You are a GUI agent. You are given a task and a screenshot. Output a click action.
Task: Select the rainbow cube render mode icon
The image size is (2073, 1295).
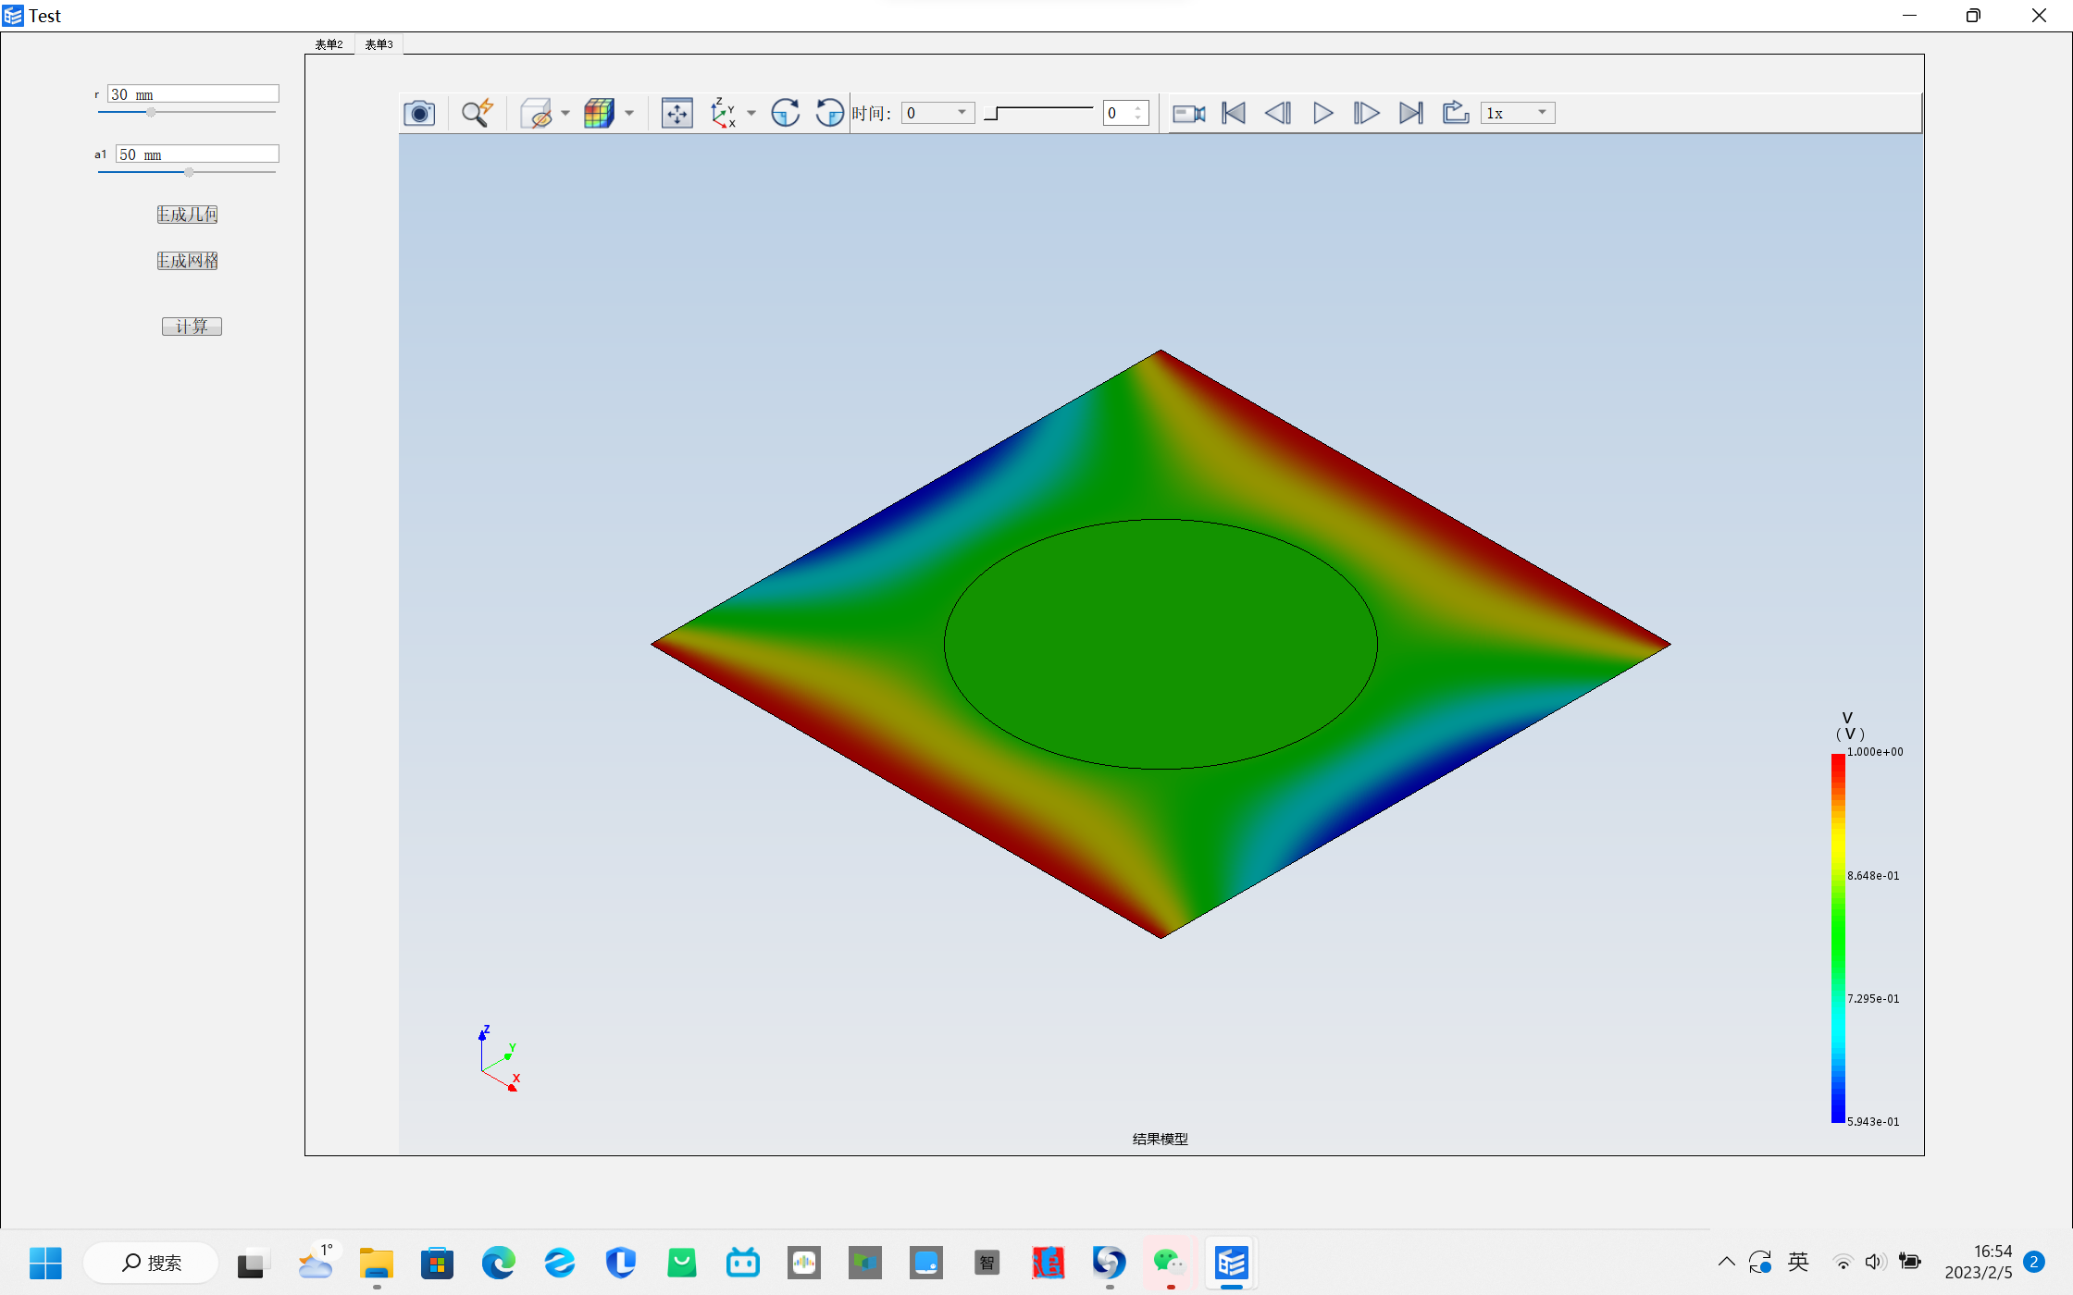[599, 113]
